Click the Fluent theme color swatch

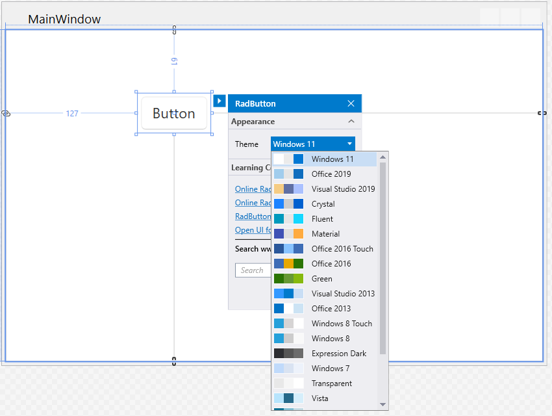(x=289, y=219)
